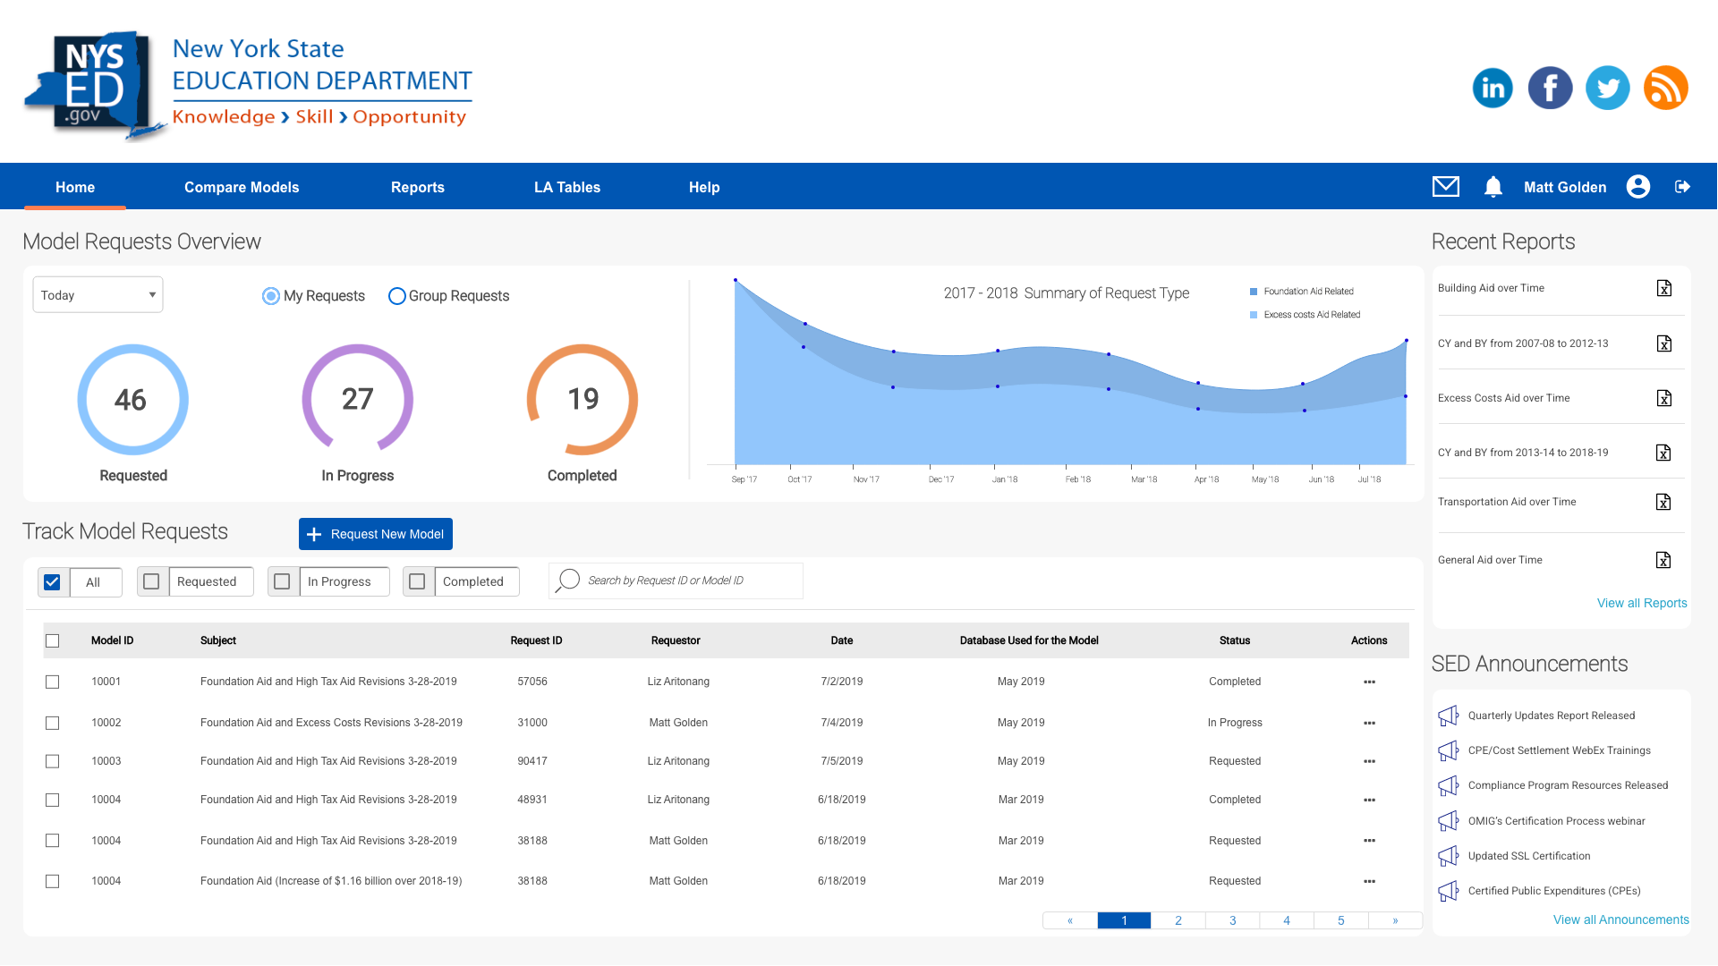Click the Foundation Aid Related legend swatch
This screenshot has width=1718, height=966.
pyautogui.click(x=1254, y=292)
